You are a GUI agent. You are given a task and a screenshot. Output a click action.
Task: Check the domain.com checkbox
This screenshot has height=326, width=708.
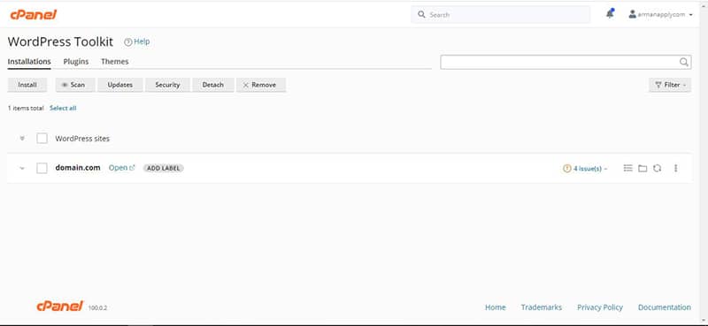point(42,168)
